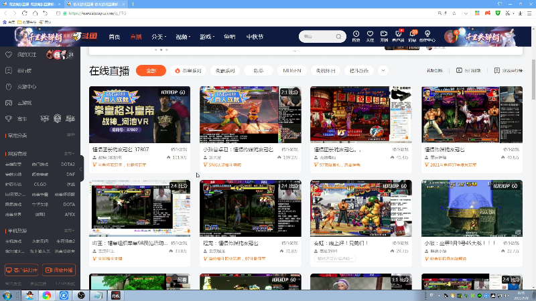Select 直播 in navigation
The width and height of the screenshot is (536, 301).
pyautogui.click(x=136, y=37)
